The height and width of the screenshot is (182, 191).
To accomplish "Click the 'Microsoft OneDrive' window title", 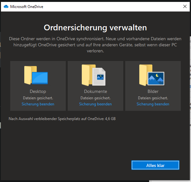I will coord(27,7).
